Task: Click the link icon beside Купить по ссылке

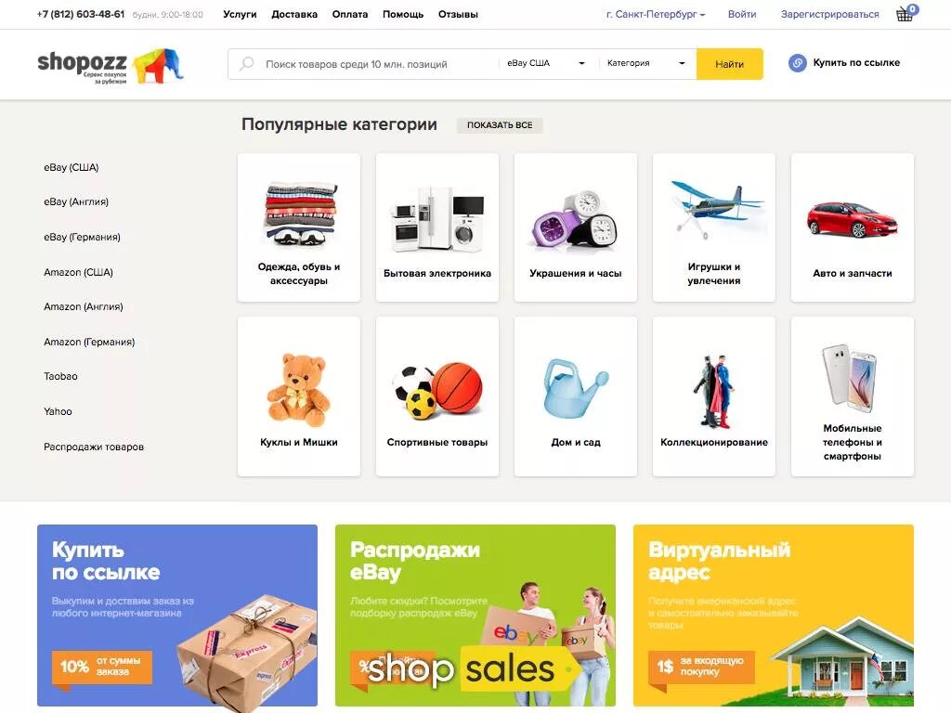Action: (797, 63)
